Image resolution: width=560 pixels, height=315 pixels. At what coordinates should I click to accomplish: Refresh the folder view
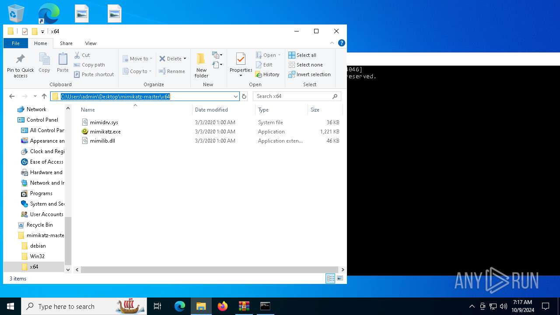[x=244, y=96]
